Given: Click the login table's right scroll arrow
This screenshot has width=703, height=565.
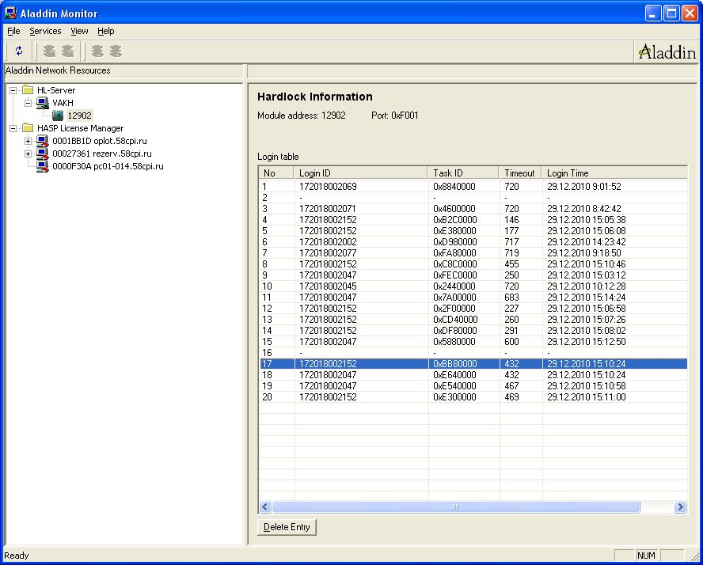Looking at the screenshot, I should [681, 506].
